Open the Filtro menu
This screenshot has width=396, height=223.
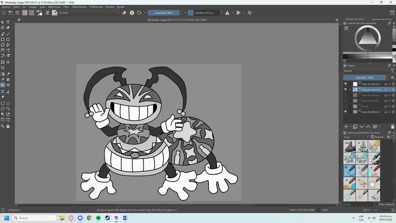click(x=66, y=7)
